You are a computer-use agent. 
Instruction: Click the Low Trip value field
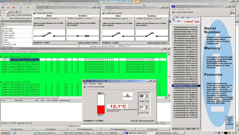[142, 108]
